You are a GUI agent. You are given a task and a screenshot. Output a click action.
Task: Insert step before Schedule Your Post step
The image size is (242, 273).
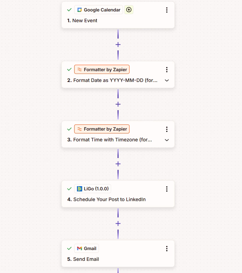tap(118, 164)
